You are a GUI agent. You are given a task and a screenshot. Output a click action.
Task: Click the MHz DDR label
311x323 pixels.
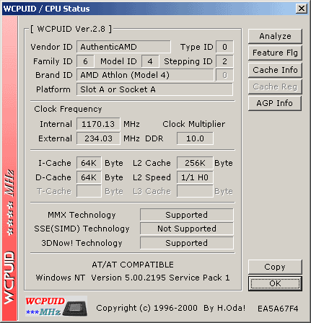pyautogui.click(x=144, y=138)
